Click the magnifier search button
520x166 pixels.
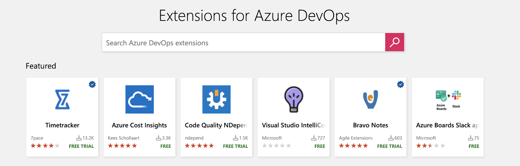tap(395, 42)
